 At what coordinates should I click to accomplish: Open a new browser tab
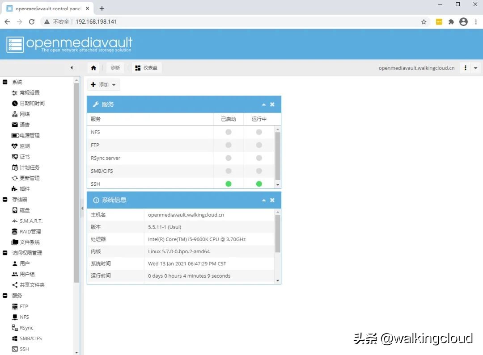(x=102, y=8)
